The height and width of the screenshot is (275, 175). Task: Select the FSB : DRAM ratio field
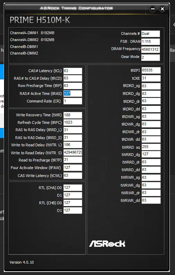pyautogui.click(x=150, y=41)
